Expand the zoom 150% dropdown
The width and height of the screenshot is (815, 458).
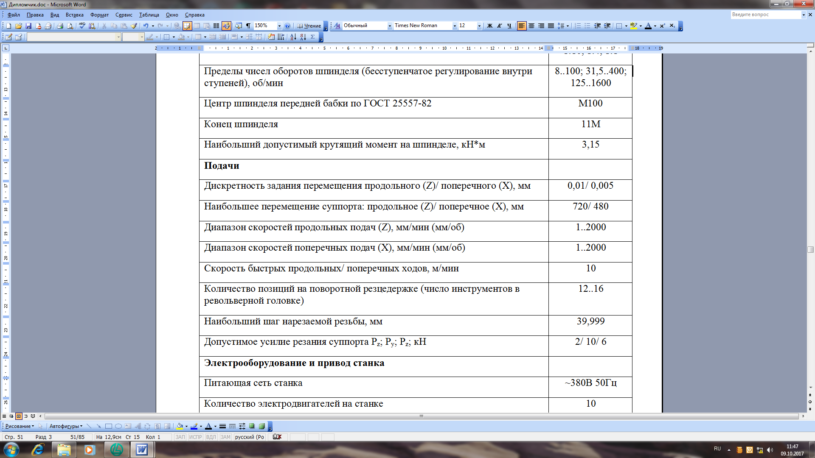279,26
